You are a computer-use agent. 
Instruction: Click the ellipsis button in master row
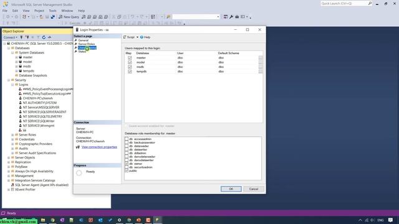(261, 58)
